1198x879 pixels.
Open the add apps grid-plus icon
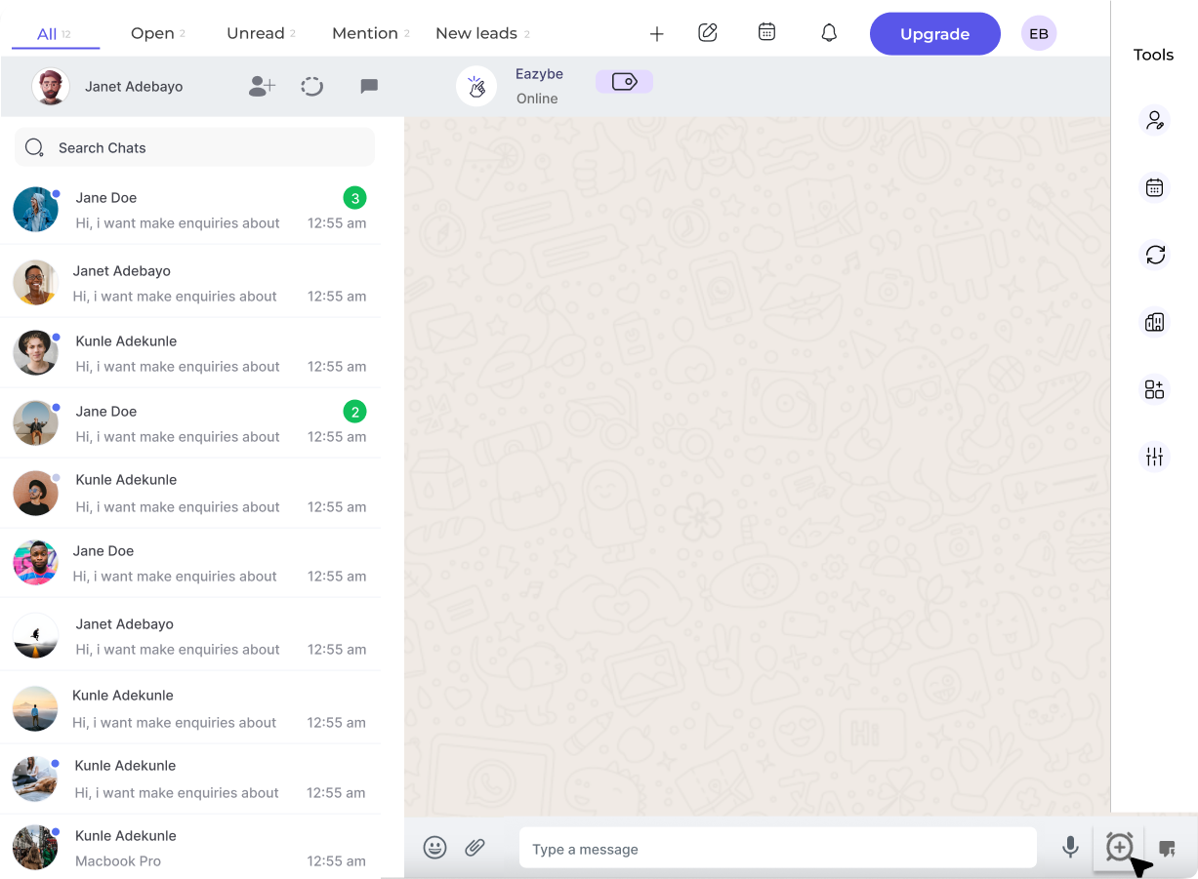coord(1155,389)
